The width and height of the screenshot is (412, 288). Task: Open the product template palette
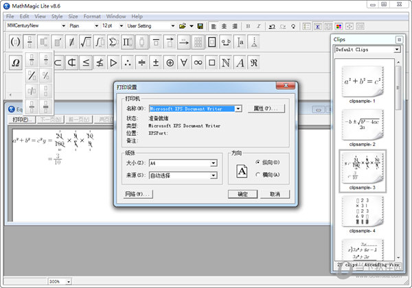128,42
